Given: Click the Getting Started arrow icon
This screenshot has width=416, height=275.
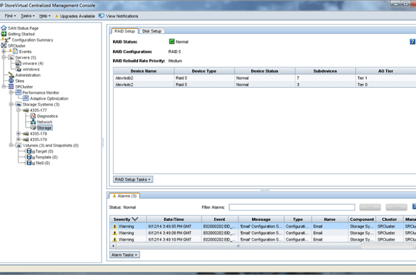Looking at the screenshot, I should click(4, 34).
